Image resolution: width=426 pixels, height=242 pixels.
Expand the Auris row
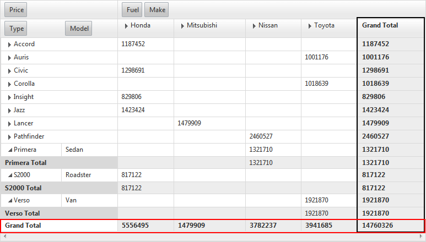pos(9,58)
